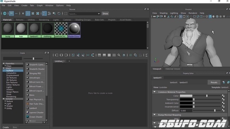Expand the Arnold Shader category
This screenshot has width=230, height=129.
pyautogui.click(x=5, y=106)
